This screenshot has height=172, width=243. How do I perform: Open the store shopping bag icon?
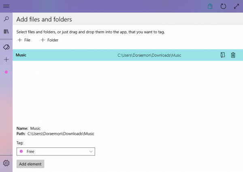point(210,6)
